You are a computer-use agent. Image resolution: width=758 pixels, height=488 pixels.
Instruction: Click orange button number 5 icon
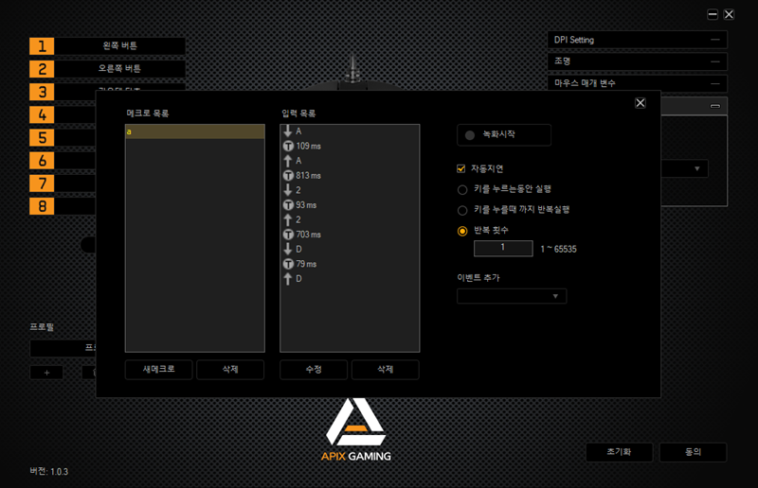tap(42, 137)
